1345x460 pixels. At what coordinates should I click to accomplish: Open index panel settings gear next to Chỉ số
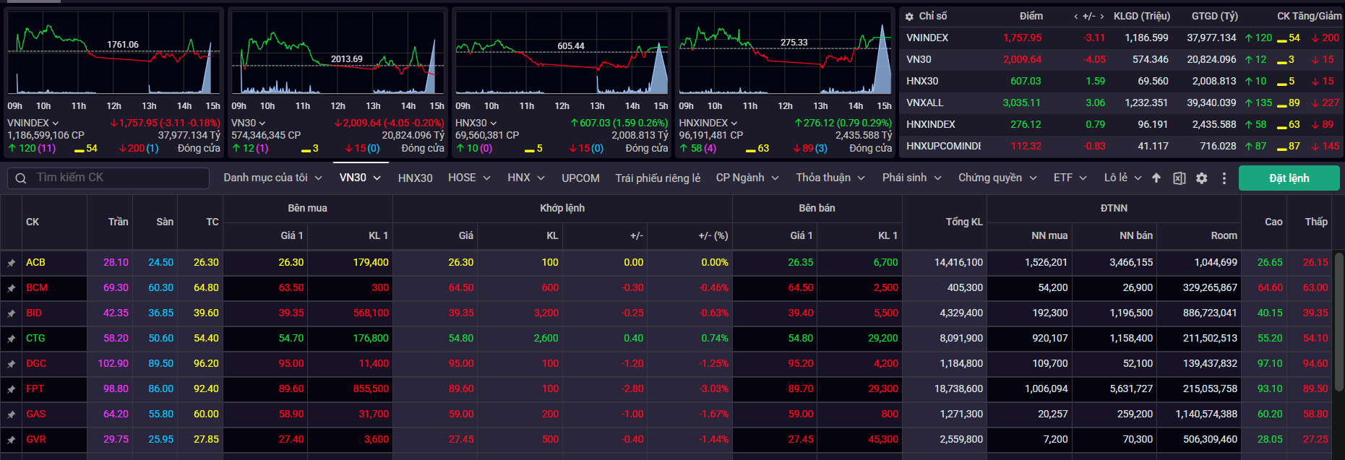click(909, 17)
